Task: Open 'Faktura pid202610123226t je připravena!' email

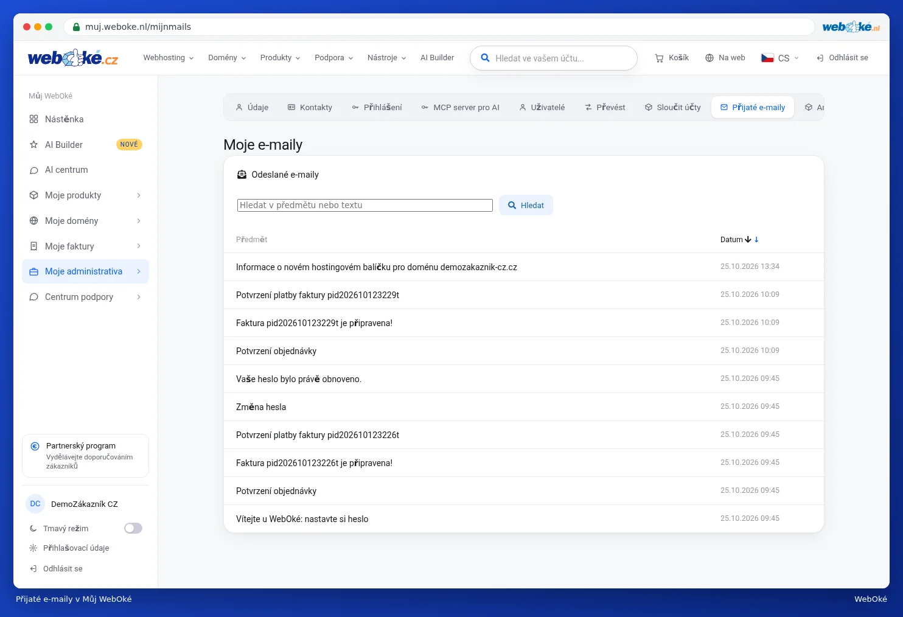Action: coord(524,463)
